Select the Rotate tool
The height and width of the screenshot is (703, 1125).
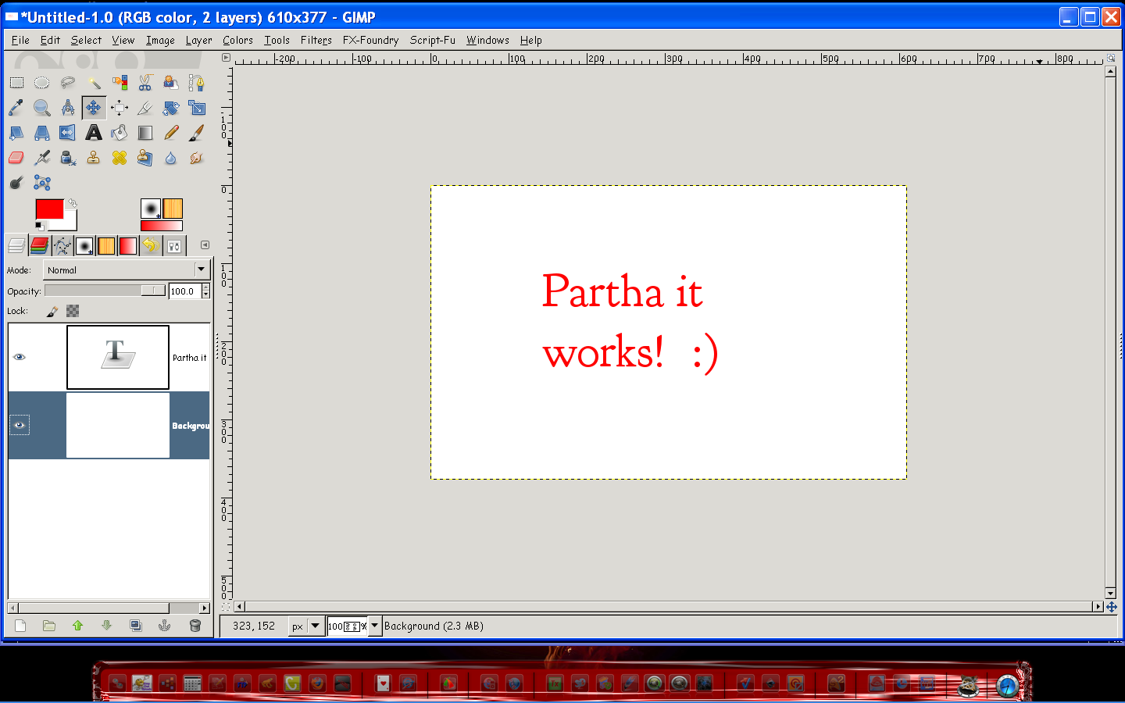tap(171, 108)
